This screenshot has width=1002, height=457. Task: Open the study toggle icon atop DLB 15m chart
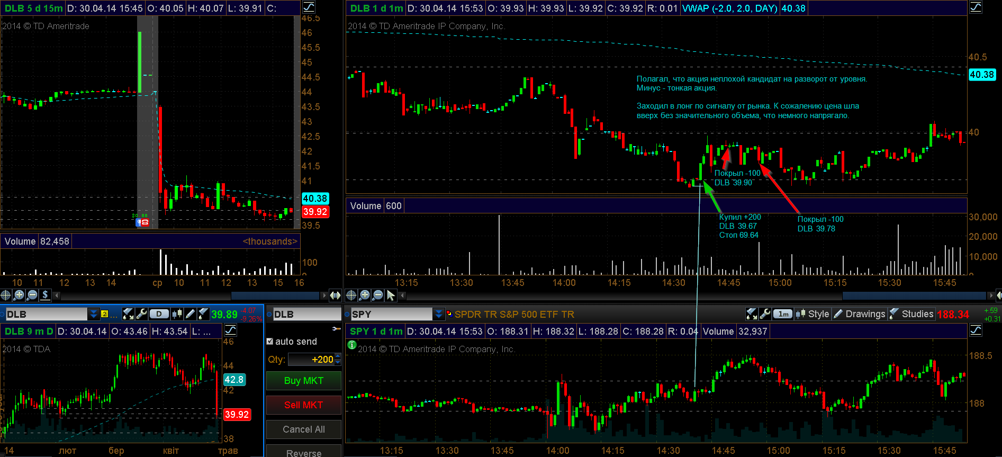coord(309,7)
